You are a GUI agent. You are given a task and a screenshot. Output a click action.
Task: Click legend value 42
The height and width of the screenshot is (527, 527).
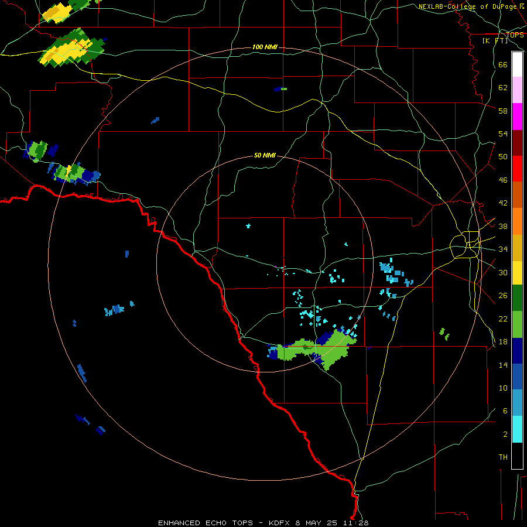[503, 203]
